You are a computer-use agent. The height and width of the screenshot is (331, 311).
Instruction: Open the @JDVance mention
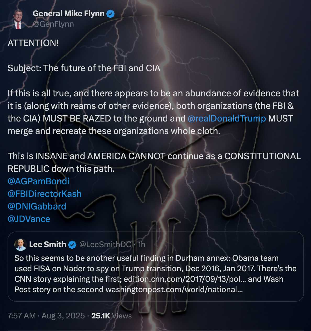29,219
